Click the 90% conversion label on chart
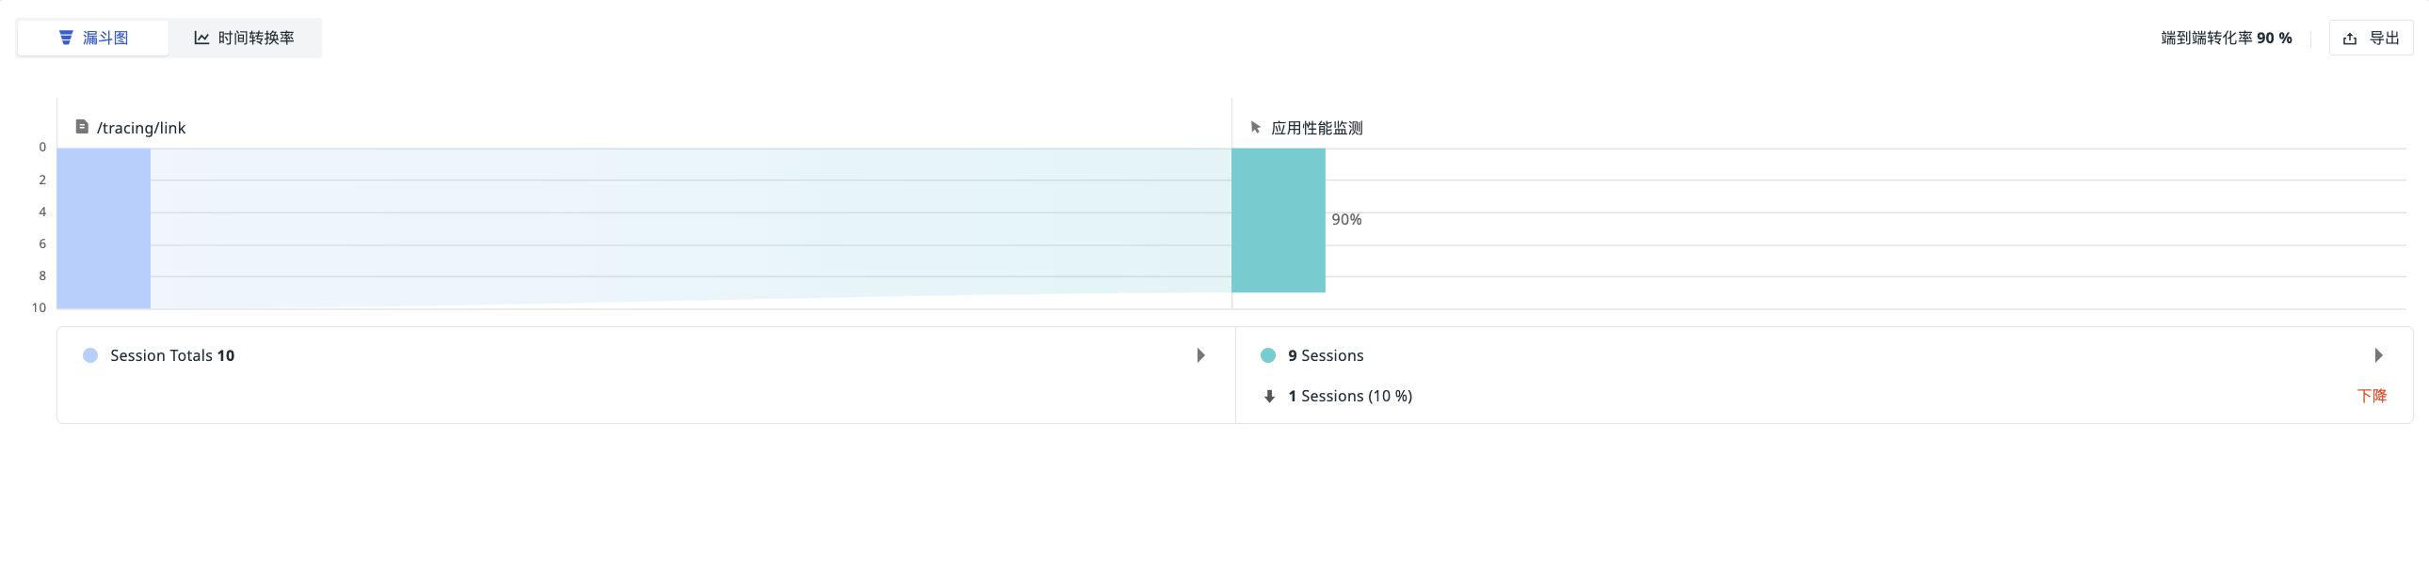 (x=1346, y=219)
